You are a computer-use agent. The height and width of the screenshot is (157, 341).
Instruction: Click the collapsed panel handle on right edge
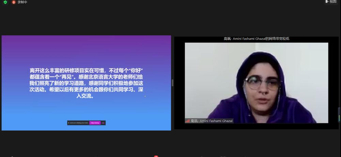(339, 115)
